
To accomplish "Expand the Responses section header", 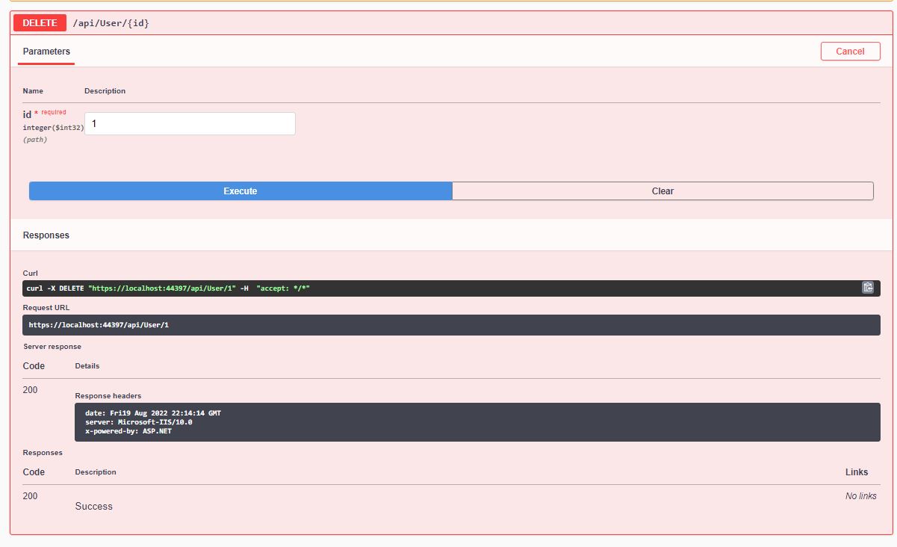I will [x=46, y=235].
